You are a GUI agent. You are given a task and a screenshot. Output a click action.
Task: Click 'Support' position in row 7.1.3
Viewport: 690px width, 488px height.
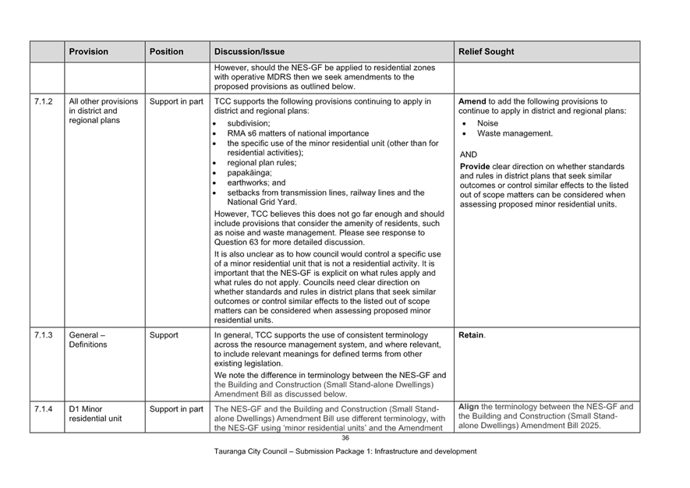click(164, 335)
